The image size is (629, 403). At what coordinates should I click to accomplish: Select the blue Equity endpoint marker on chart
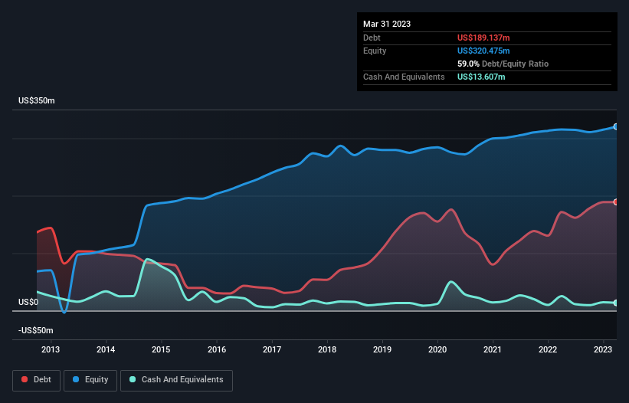point(616,126)
